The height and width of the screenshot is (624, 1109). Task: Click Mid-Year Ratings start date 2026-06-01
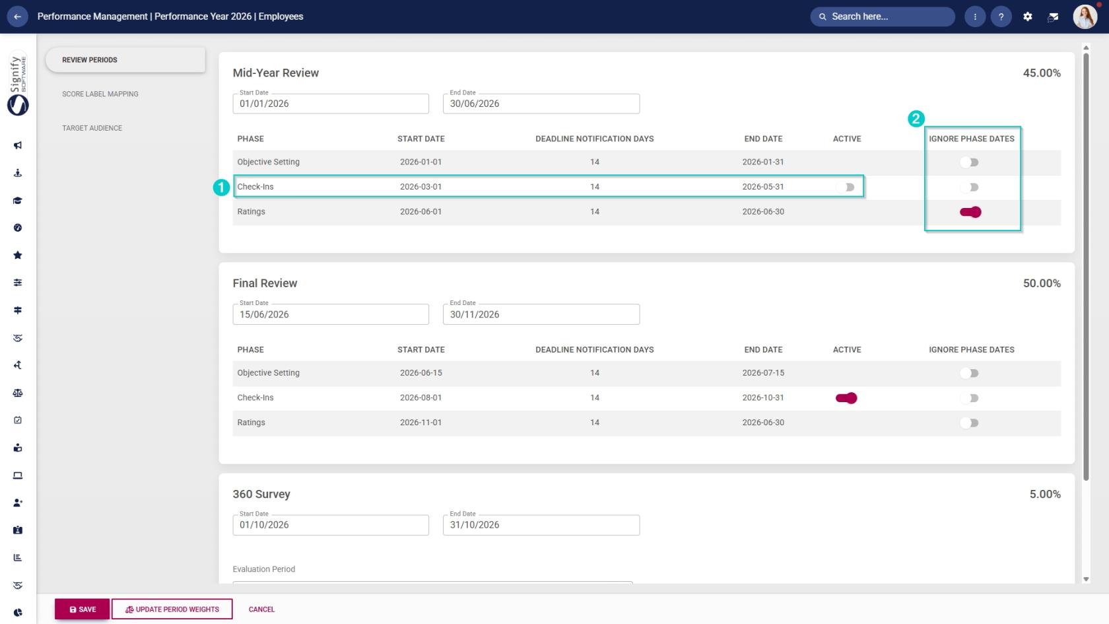[420, 212]
